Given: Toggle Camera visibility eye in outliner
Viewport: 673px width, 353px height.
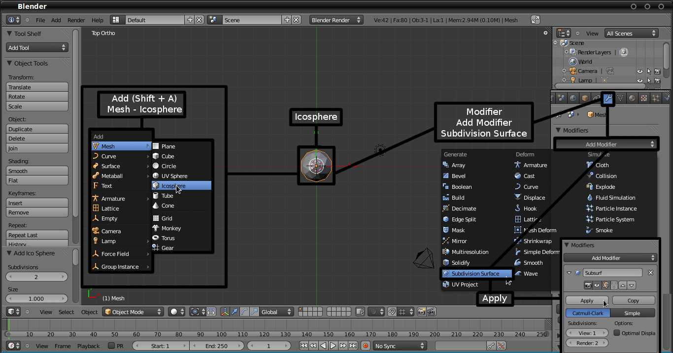Looking at the screenshot, I should point(640,71).
